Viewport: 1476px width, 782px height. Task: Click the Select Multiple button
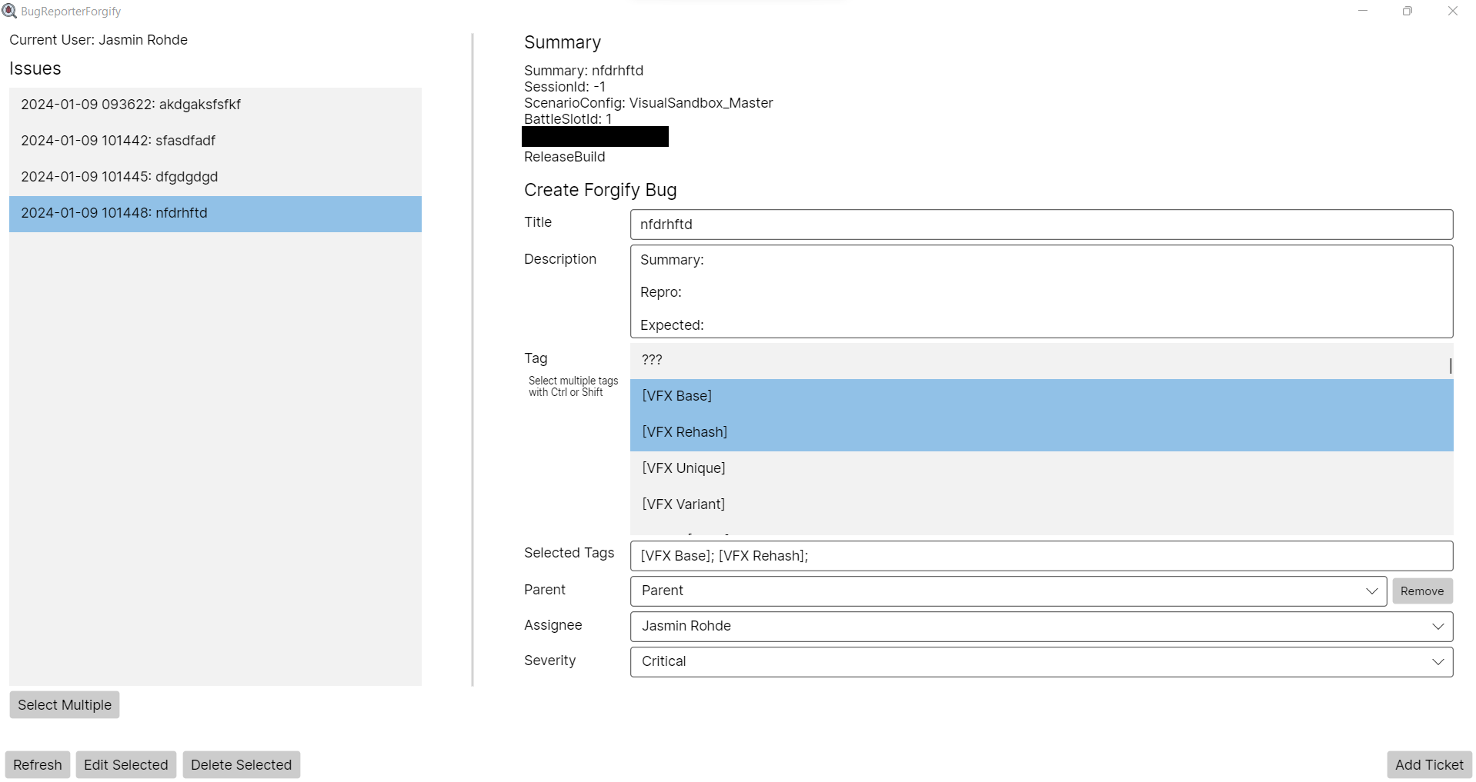65,704
